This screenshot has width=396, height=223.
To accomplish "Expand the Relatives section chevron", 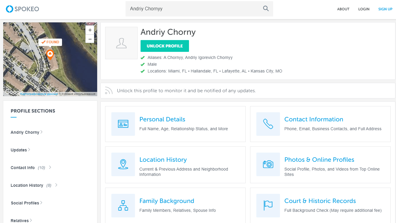I will pyautogui.click(x=31, y=220).
